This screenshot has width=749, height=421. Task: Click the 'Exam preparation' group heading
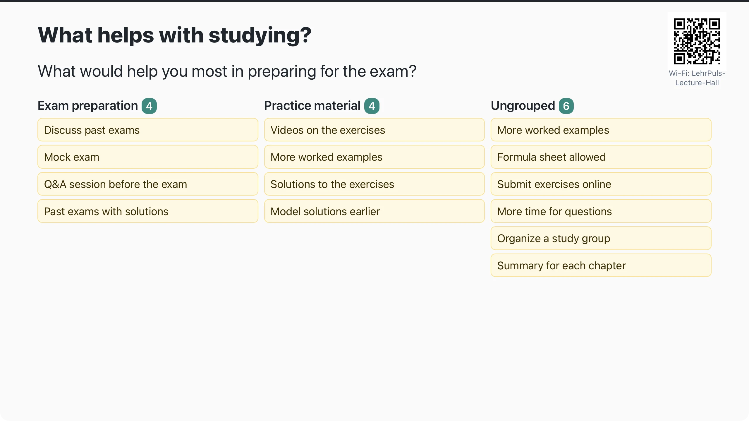pos(88,106)
